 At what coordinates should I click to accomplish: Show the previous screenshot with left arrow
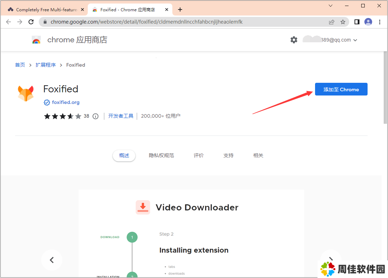(52, 260)
